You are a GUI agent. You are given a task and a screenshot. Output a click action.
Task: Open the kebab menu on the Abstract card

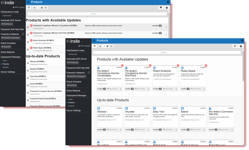[x=120, y=130]
